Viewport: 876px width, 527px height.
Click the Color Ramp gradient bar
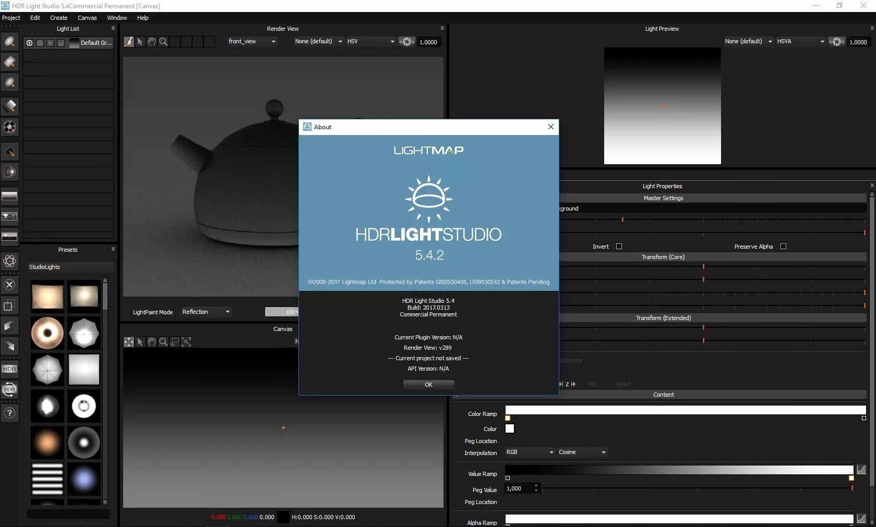[686, 410]
